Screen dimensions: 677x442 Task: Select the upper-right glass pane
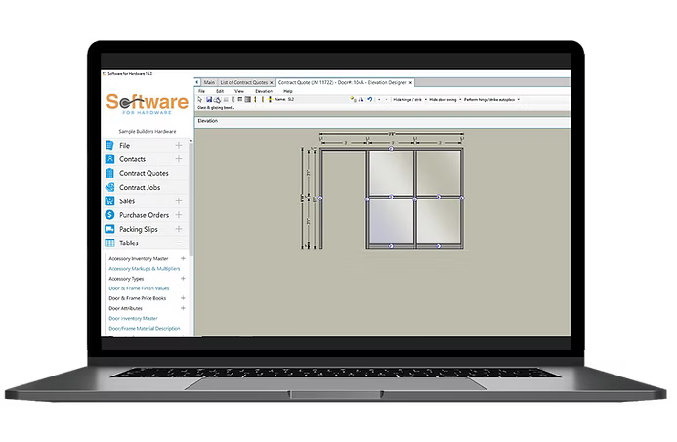click(439, 173)
